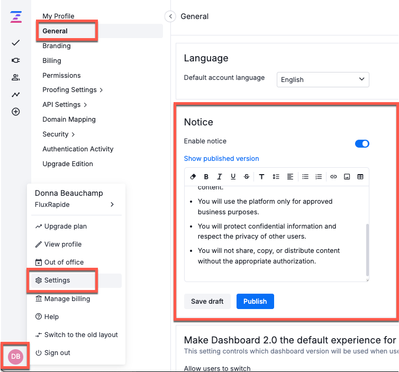
Task: Expand the FluxRapide account switcher arrow
Action: click(112, 205)
